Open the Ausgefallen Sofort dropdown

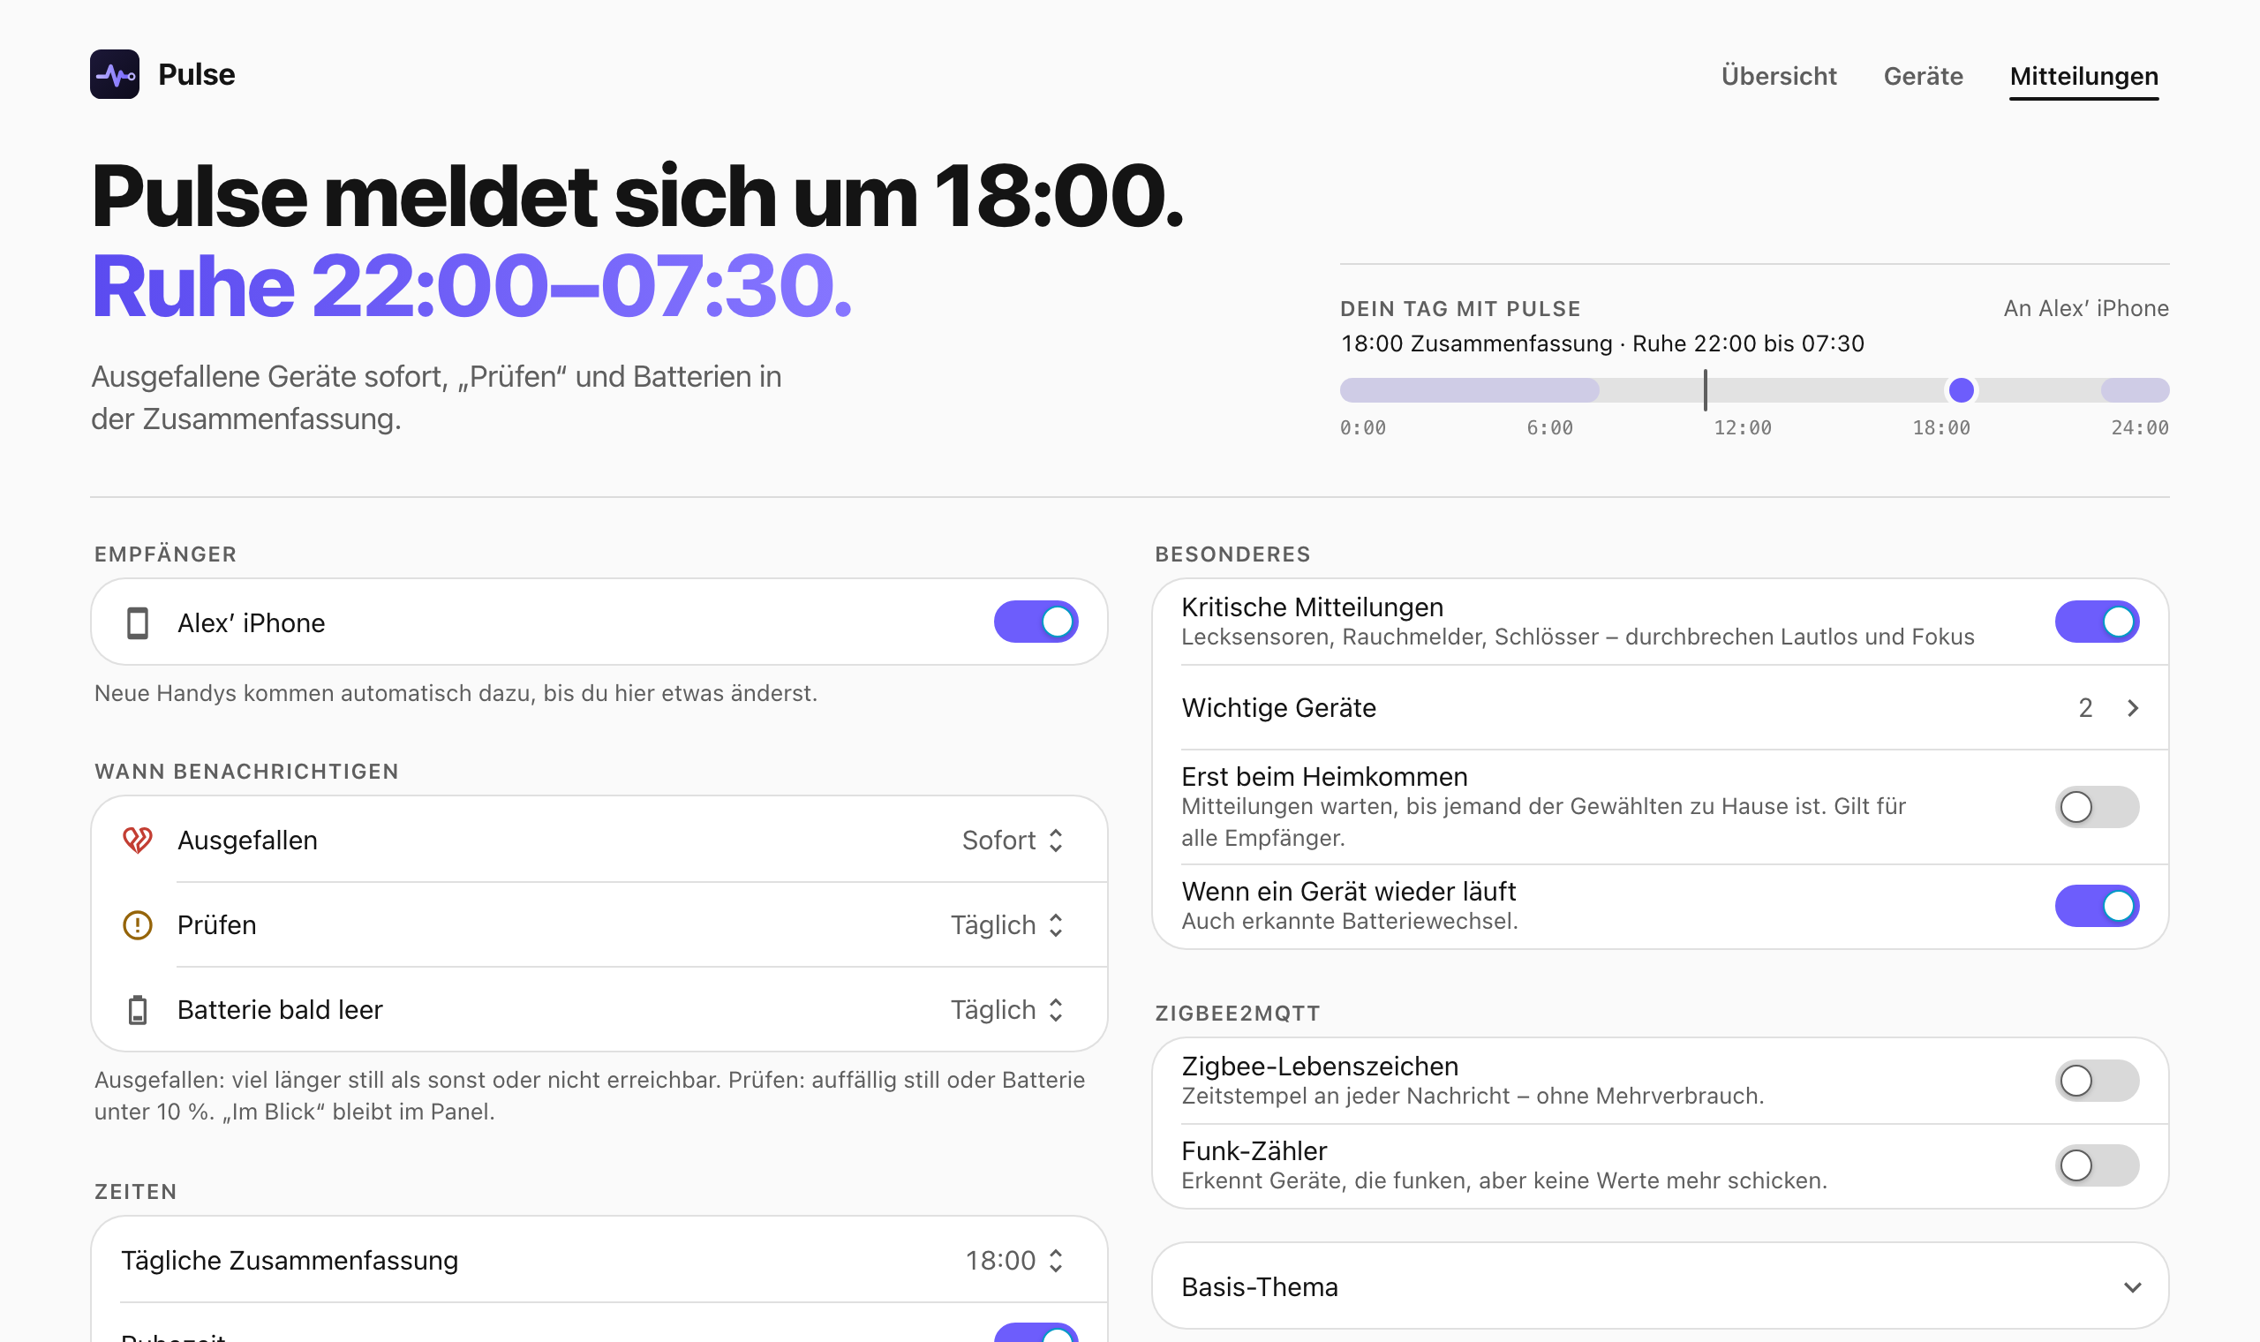(x=1013, y=841)
